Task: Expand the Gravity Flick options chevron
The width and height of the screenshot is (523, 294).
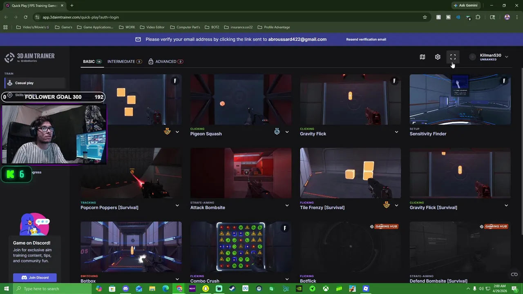Action: pos(396,132)
